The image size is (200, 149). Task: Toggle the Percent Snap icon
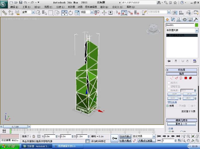coord(131,13)
